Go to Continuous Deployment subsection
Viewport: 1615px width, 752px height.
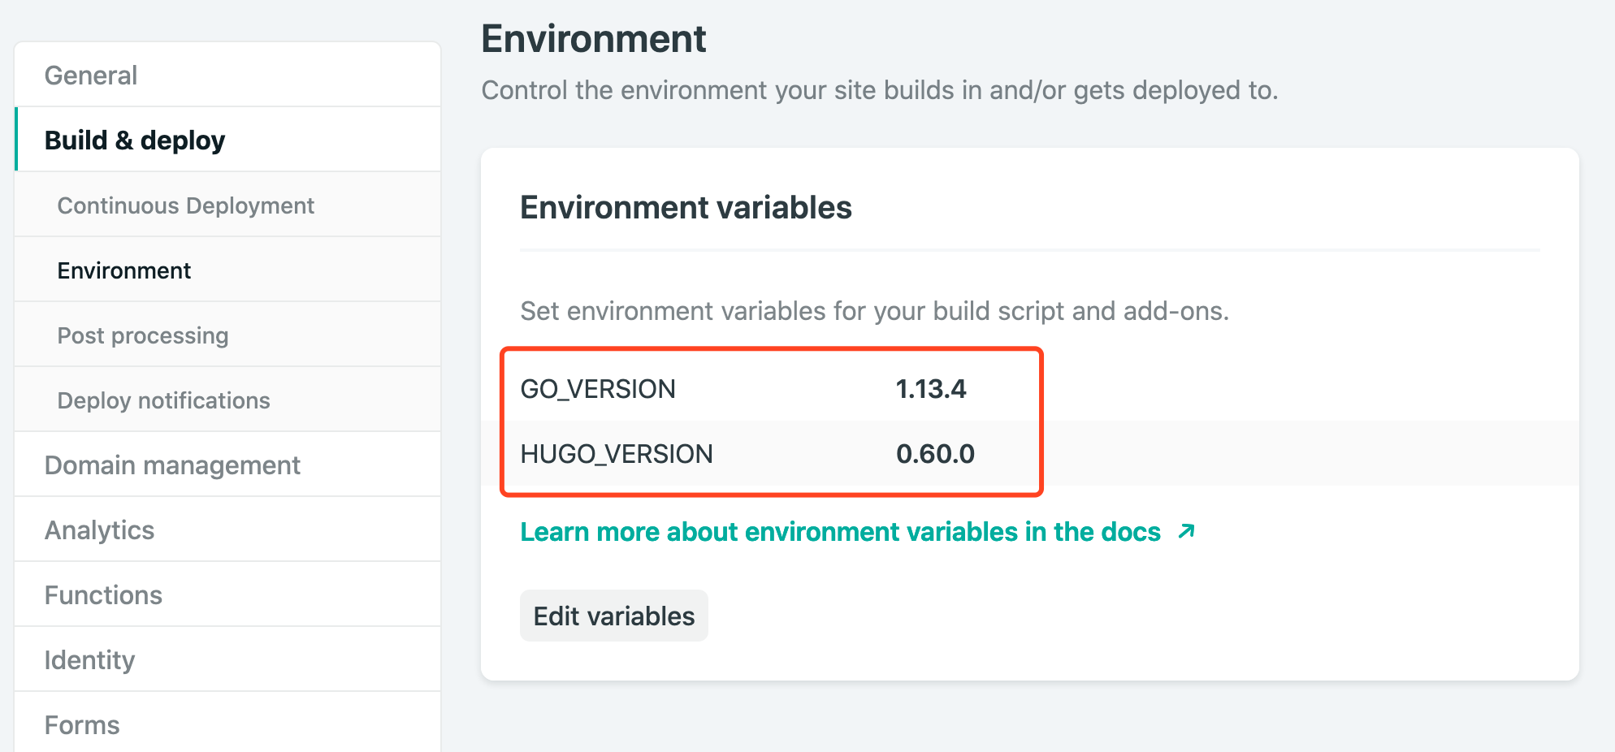[x=185, y=205]
